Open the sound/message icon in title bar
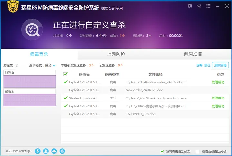Viewport: 232px width, 156px height. (190, 6)
